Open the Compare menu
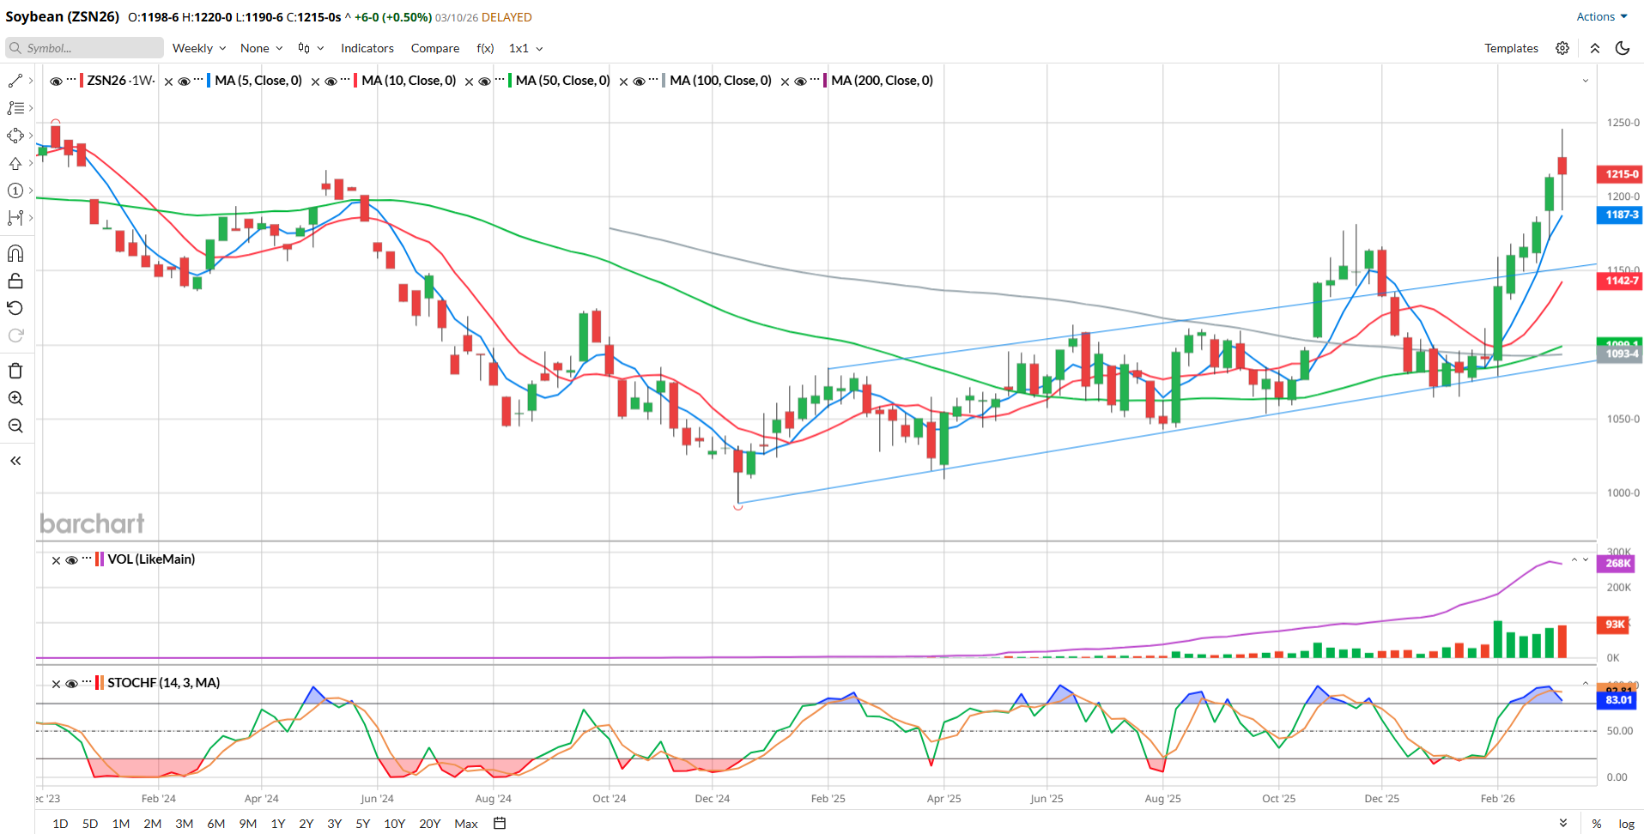Image resolution: width=1644 pixels, height=834 pixels. [434, 48]
